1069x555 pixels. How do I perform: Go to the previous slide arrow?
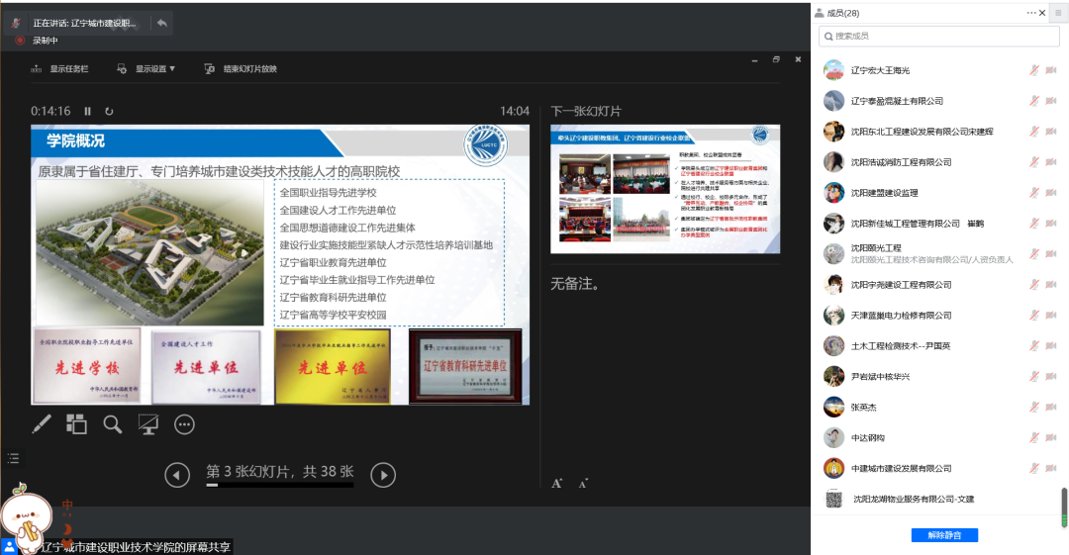coord(177,476)
